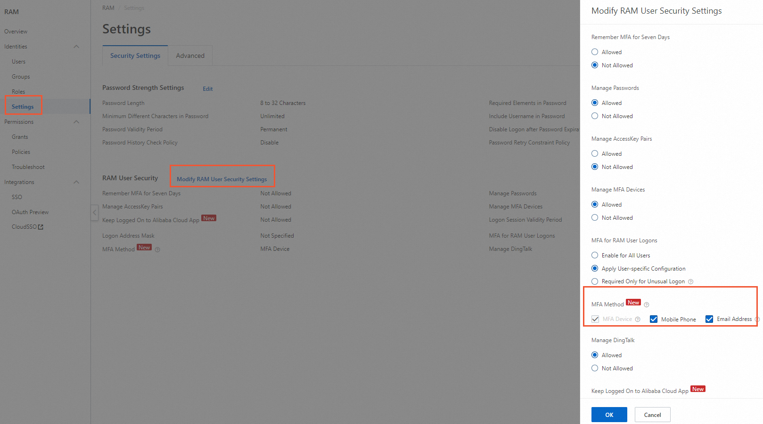This screenshot has height=424, width=763.
Task: Choose Enable for All Users MFA option
Action: click(x=595, y=255)
